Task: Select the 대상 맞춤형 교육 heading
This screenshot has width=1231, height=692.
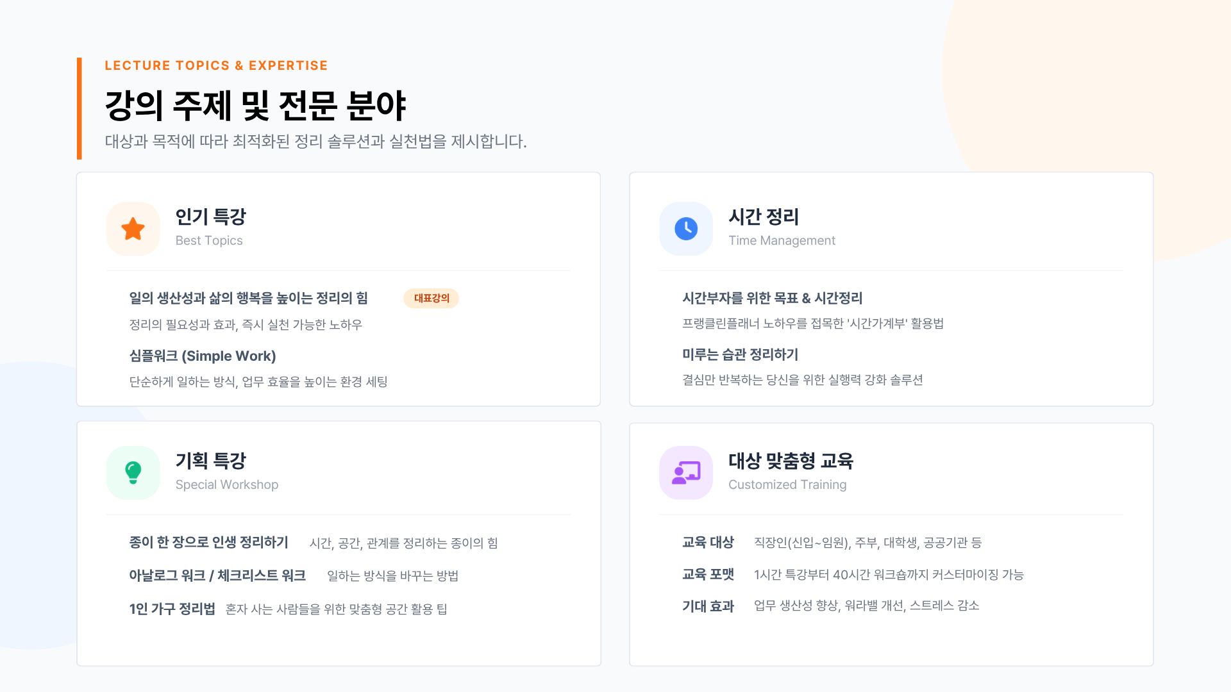Action: tap(791, 461)
